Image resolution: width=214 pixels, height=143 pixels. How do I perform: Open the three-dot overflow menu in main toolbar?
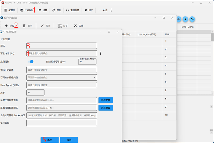pos(111,10)
